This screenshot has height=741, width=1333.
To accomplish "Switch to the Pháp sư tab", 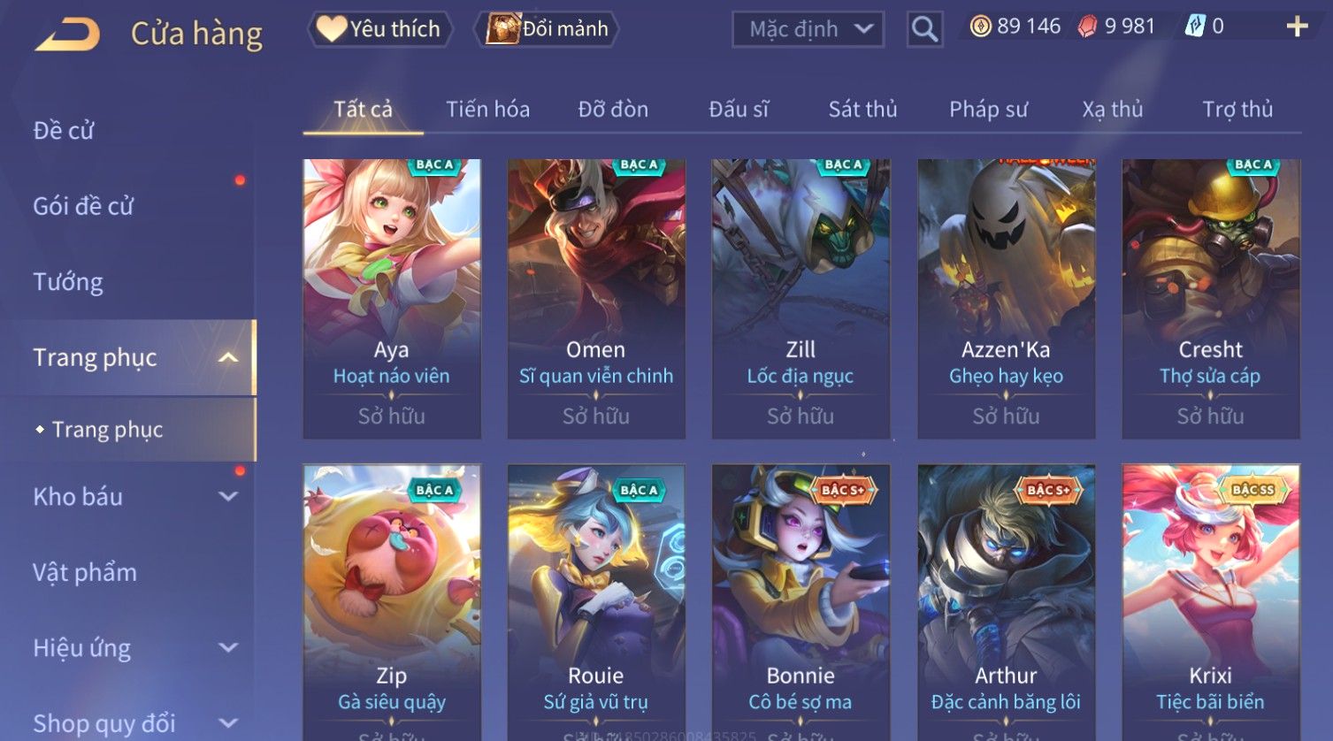I will pyautogui.click(x=988, y=109).
